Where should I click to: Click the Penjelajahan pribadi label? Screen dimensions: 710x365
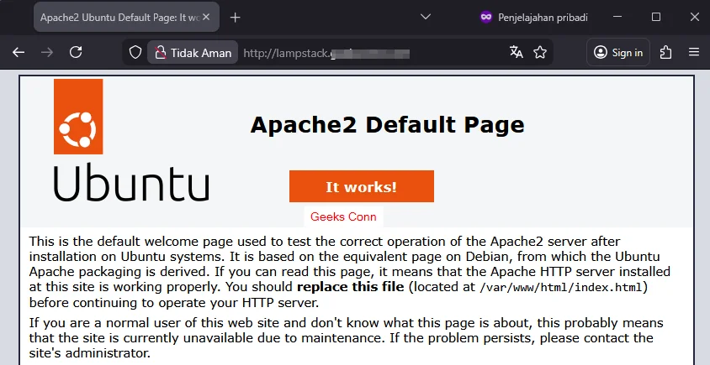click(x=543, y=18)
